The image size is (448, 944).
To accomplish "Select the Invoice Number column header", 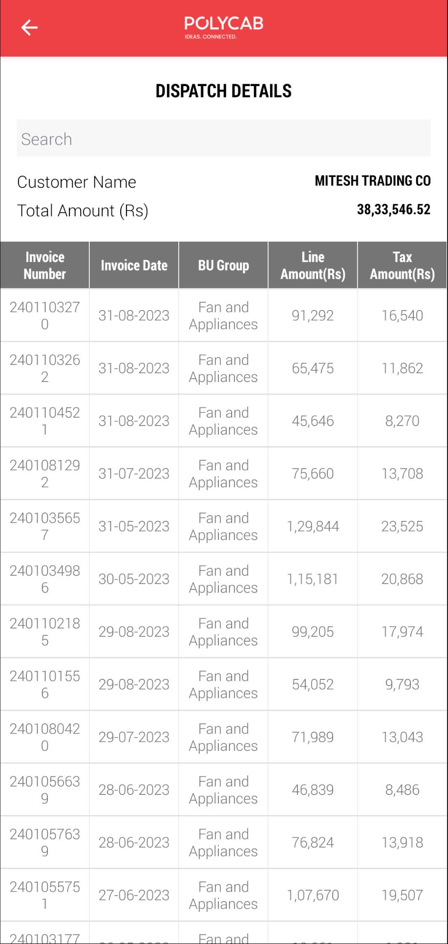I will point(45,265).
